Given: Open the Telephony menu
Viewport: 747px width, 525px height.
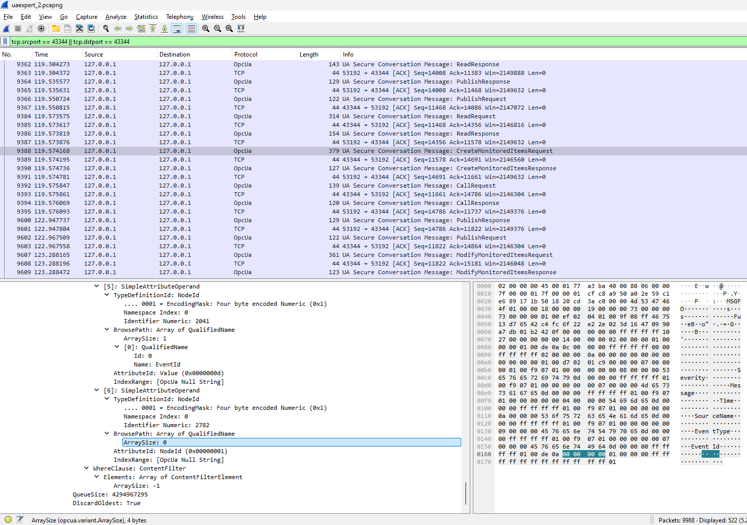Looking at the screenshot, I should [180, 17].
